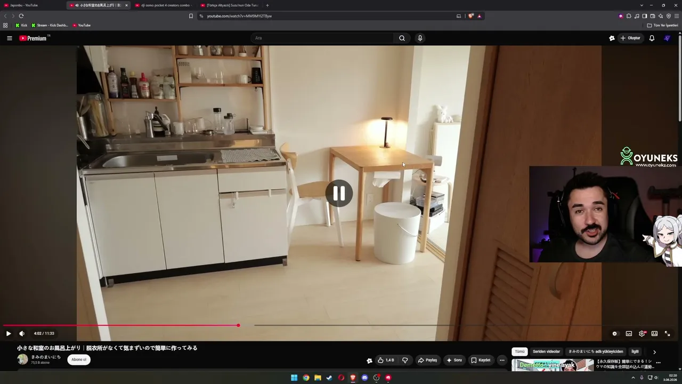Open a new browser tab
682x384 pixels.
coord(267,5)
